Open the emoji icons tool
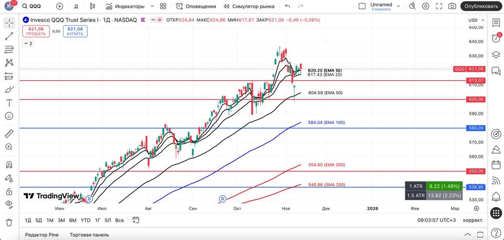Screen dimensions: 504x240 9,116
